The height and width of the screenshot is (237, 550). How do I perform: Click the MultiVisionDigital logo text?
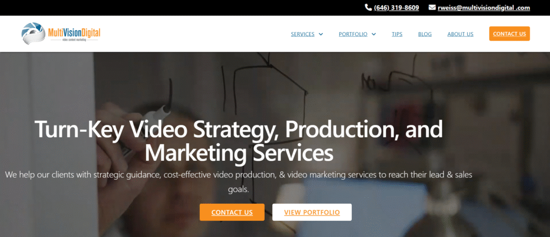pos(74,33)
